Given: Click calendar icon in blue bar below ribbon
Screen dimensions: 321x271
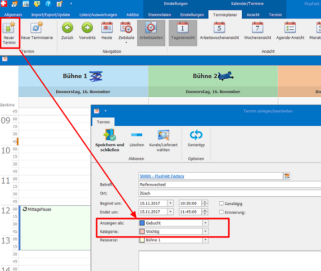Looking at the screenshot, I should pos(5,59).
